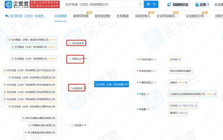Collapse the 高管 branch toggle
Viewport: 223px width, 140px height.
coord(148,109)
